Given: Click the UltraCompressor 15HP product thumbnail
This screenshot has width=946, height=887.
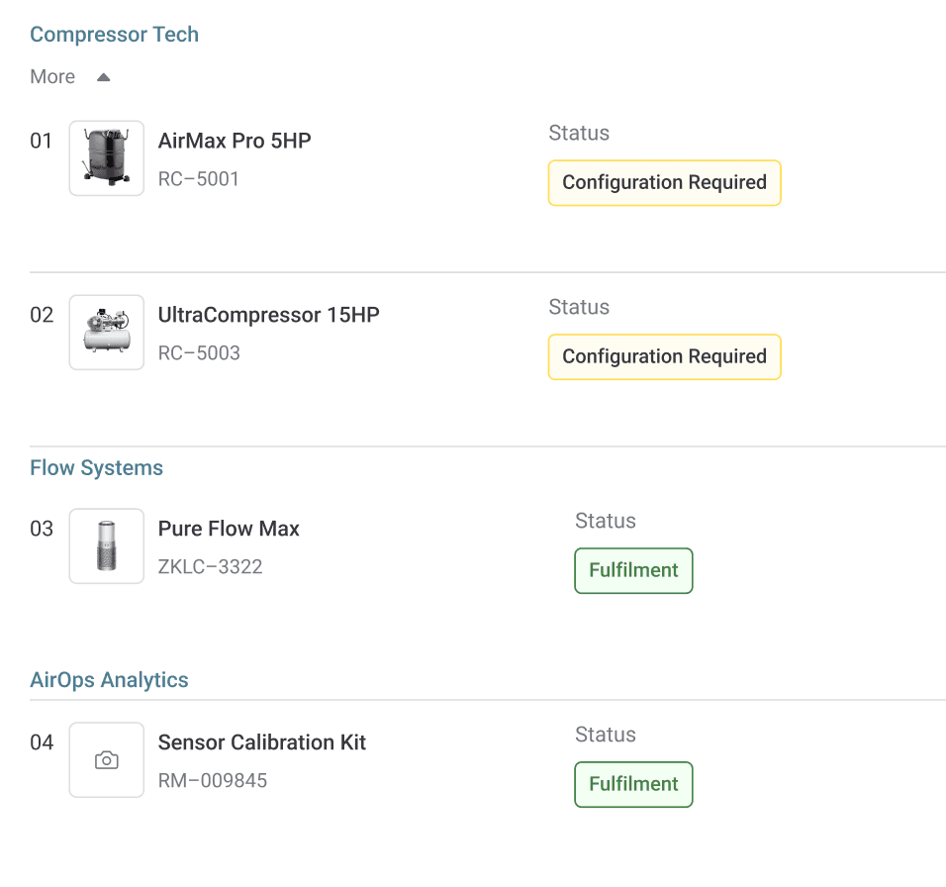Looking at the screenshot, I should click(x=107, y=333).
